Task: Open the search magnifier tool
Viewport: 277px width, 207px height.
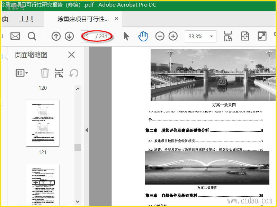Action: 32,36
